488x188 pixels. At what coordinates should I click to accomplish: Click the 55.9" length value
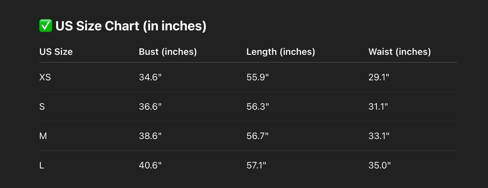tap(258, 77)
